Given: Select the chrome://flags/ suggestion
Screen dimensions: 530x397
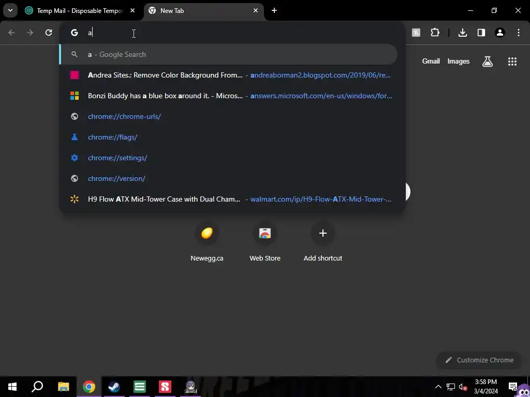Looking at the screenshot, I should pyautogui.click(x=232, y=137).
